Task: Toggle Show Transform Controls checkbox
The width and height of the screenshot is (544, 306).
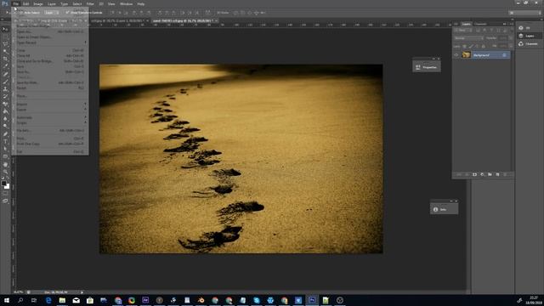Action: [x=67, y=13]
